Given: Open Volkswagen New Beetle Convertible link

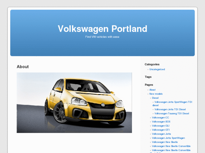Looking at the screenshot, I should [171, 146].
